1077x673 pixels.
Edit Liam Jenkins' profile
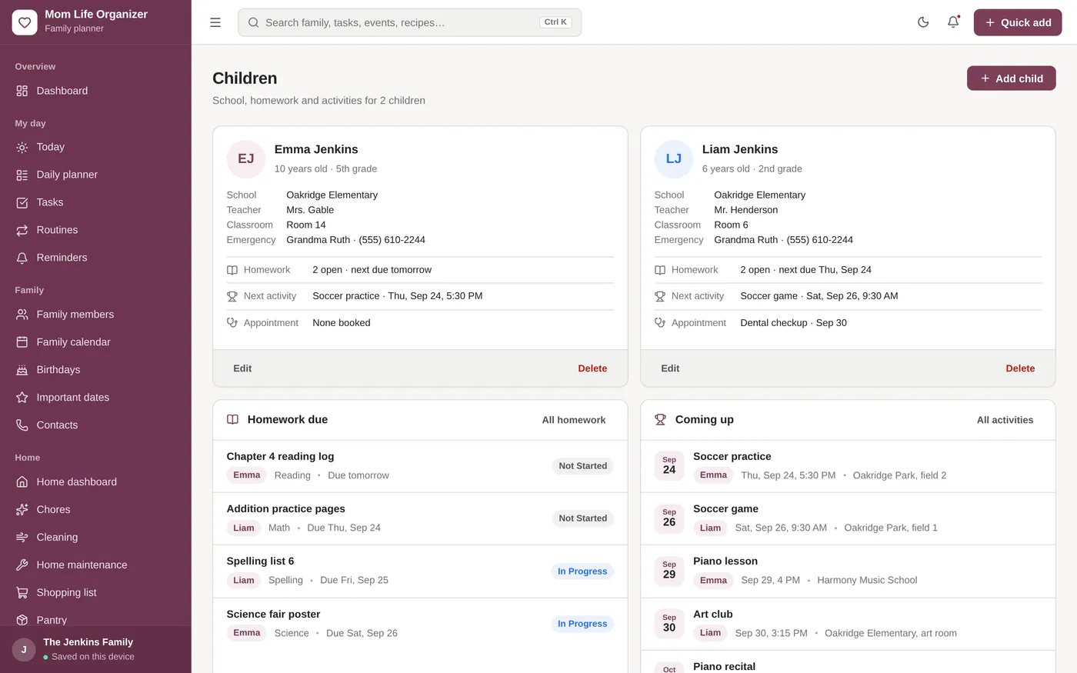coord(670,368)
